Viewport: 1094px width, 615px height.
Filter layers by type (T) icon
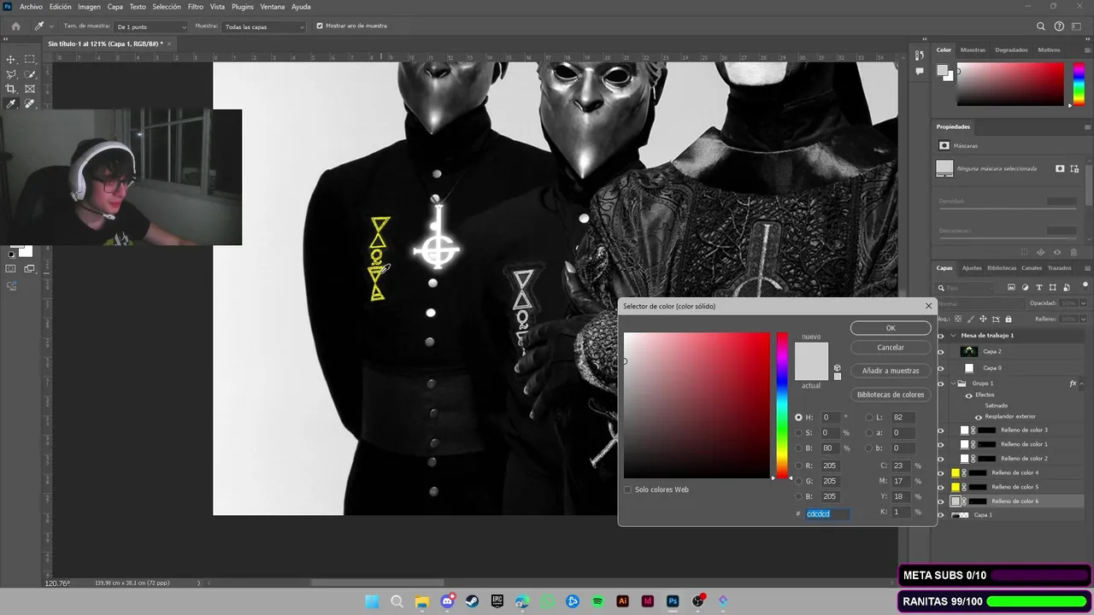click(1038, 288)
